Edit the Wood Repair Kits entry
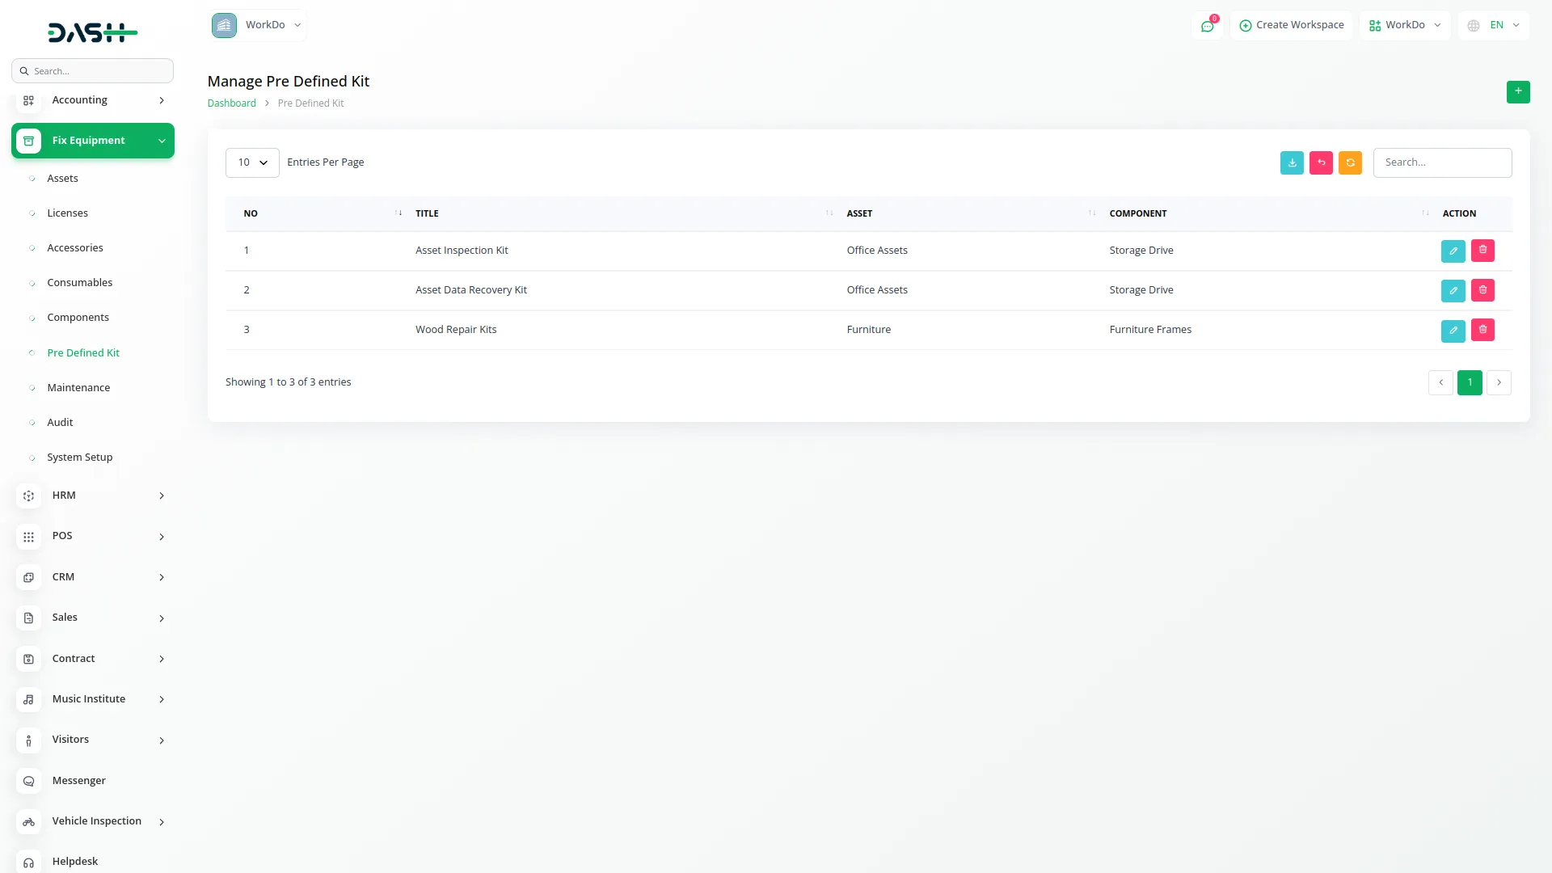 click(1453, 330)
